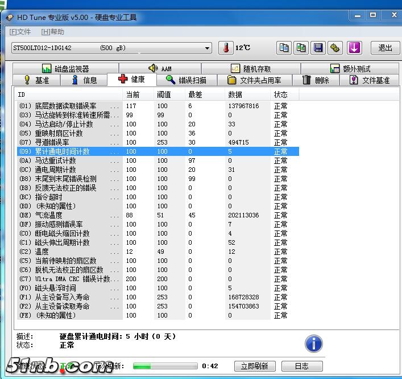Click the ID column header
402x379 pixels.
[70, 94]
